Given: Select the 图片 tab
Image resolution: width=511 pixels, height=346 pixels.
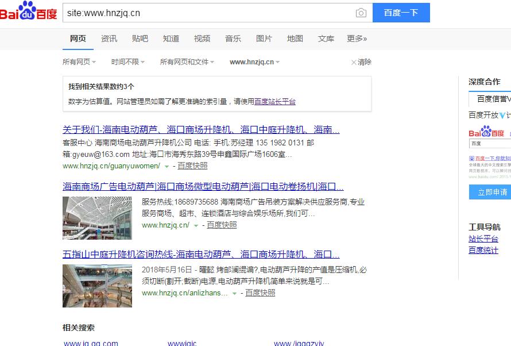Looking at the screenshot, I should [264, 39].
